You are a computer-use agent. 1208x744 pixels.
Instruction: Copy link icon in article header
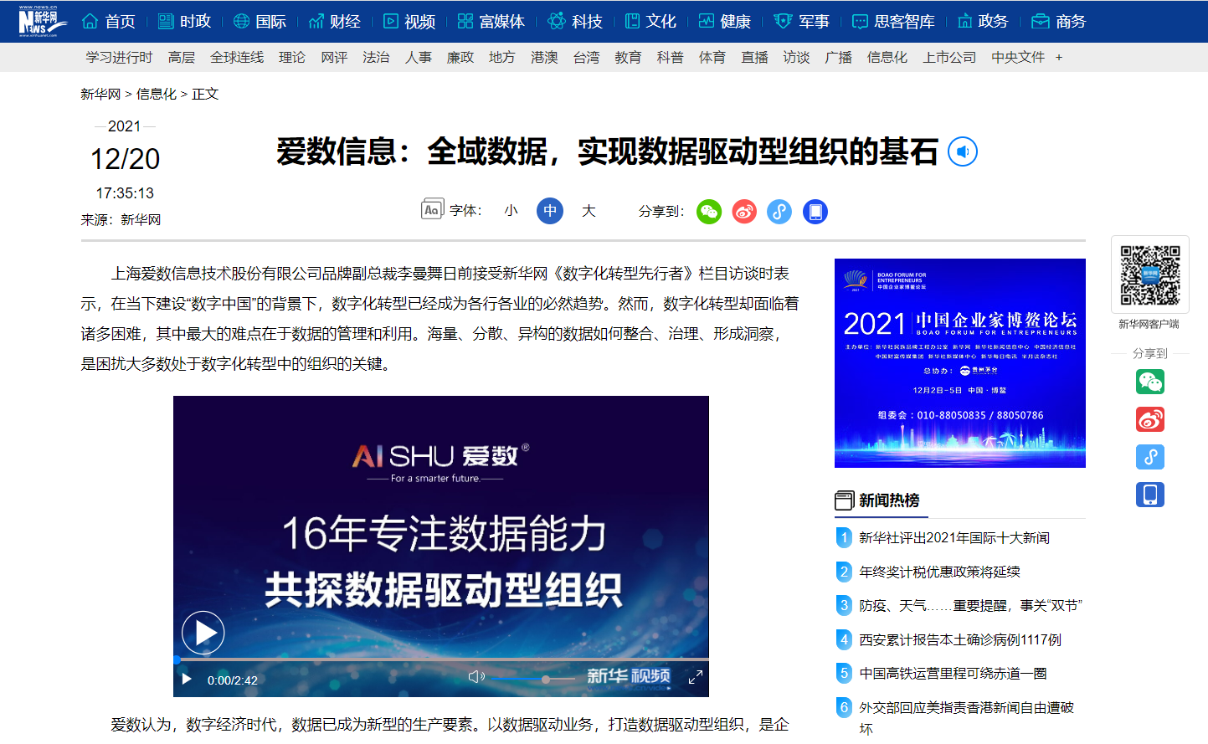click(x=779, y=212)
